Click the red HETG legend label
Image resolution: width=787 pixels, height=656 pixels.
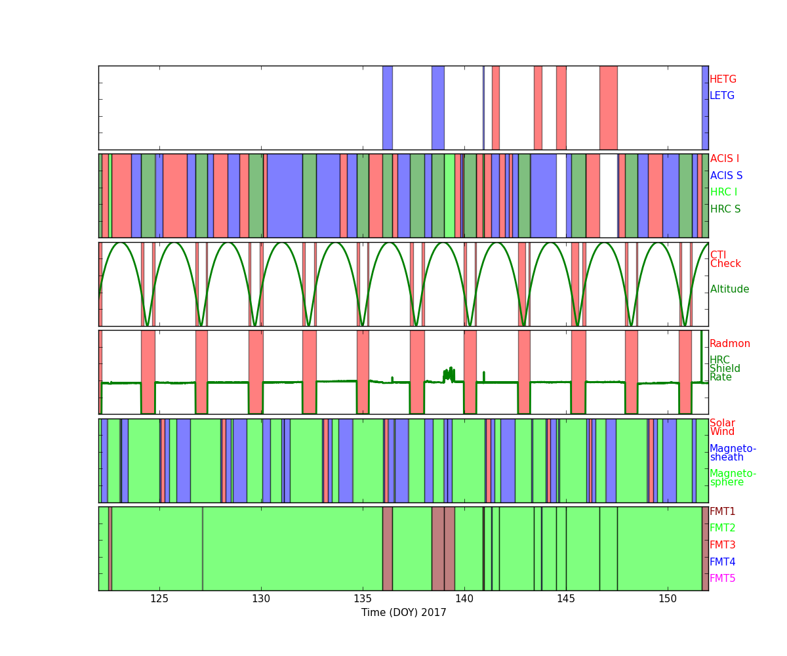(x=723, y=79)
